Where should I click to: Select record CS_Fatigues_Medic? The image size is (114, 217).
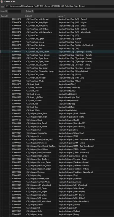[57, 205]
